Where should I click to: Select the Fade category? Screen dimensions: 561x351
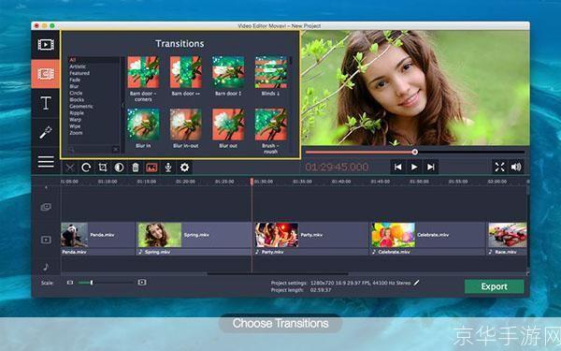(x=75, y=80)
